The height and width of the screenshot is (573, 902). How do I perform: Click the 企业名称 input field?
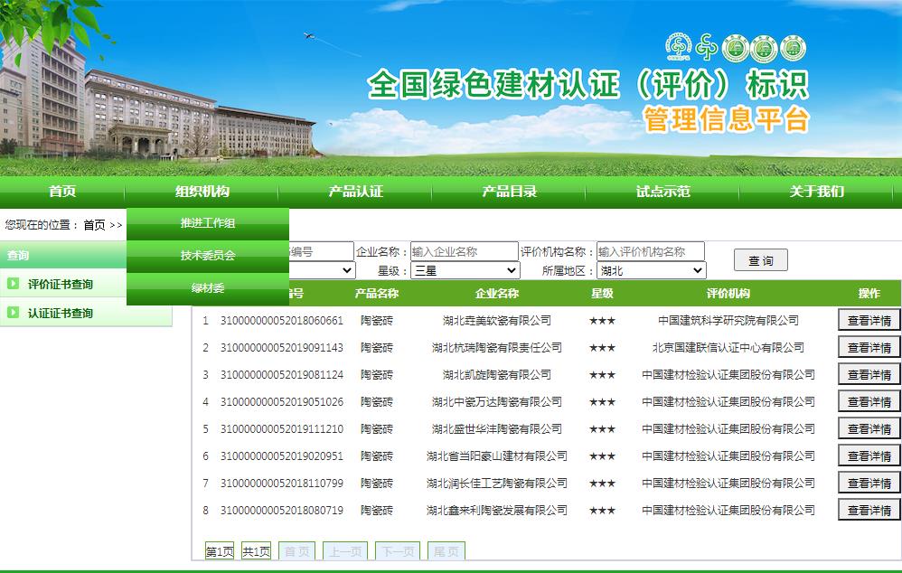click(x=464, y=251)
